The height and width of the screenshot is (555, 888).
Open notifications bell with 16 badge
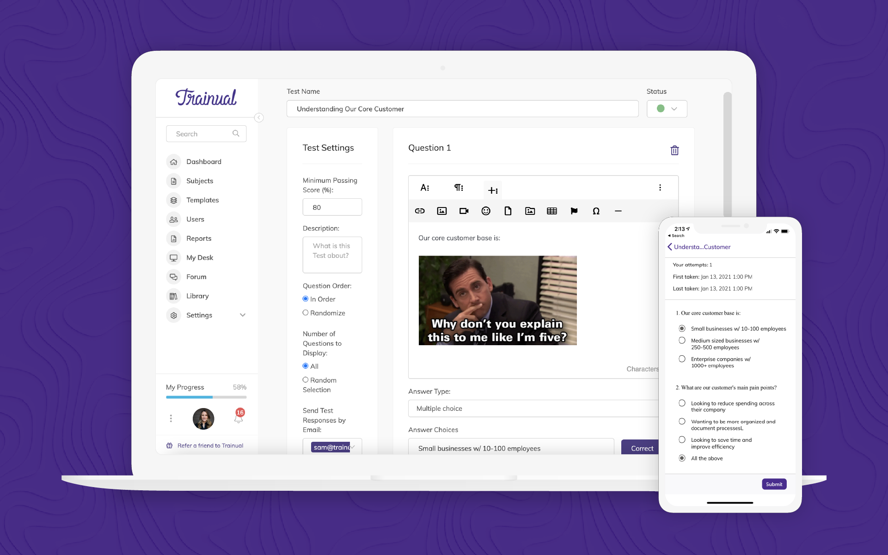(x=239, y=416)
